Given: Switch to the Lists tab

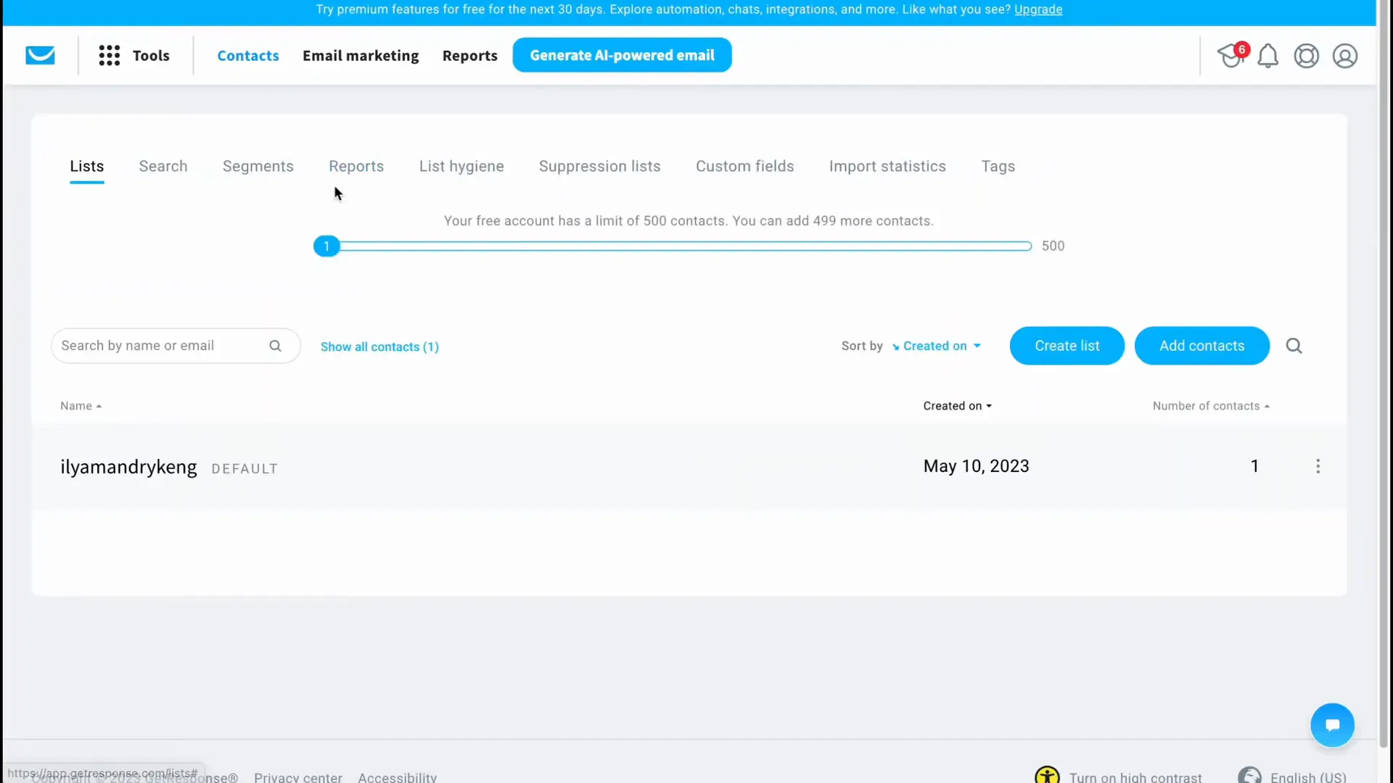Looking at the screenshot, I should pos(87,166).
